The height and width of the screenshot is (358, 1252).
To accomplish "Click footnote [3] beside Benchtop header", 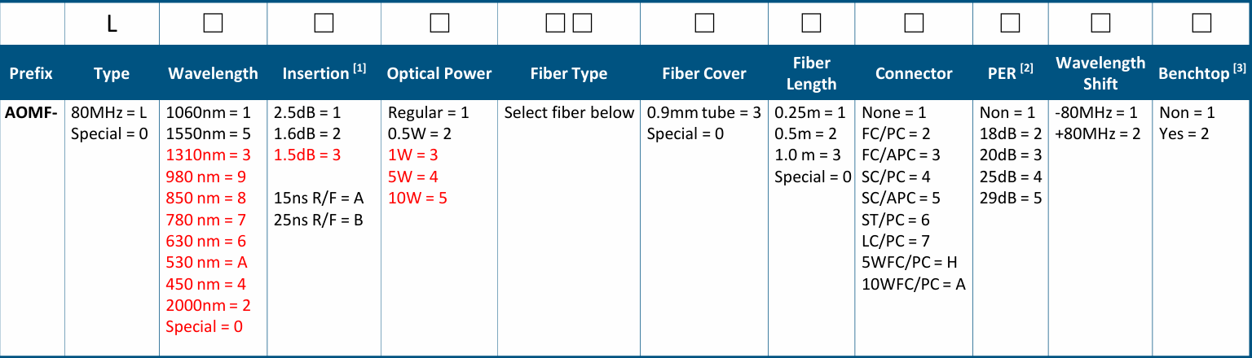I will point(1240,68).
